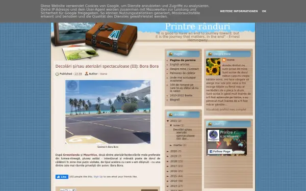
Task: Click the clock icon beside Published
Action: click(x=57, y=74)
